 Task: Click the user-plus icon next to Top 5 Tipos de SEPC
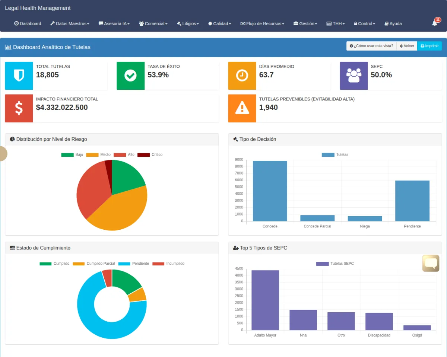click(236, 248)
